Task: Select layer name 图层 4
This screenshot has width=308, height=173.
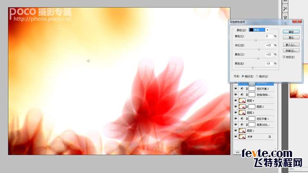Action: tap(251, 101)
